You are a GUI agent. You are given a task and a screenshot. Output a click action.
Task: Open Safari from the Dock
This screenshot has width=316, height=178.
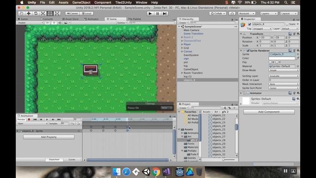click(x=126, y=172)
